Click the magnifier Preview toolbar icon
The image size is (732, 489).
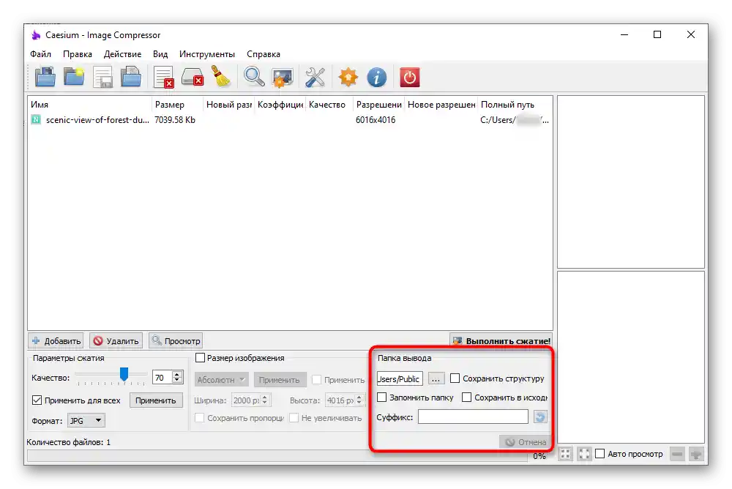coord(254,77)
